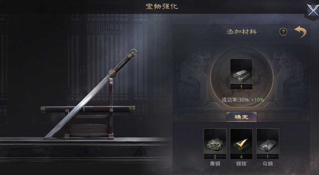Click the orange checkmark on 镔铁
319x175 pixels.
pyautogui.click(x=242, y=142)
